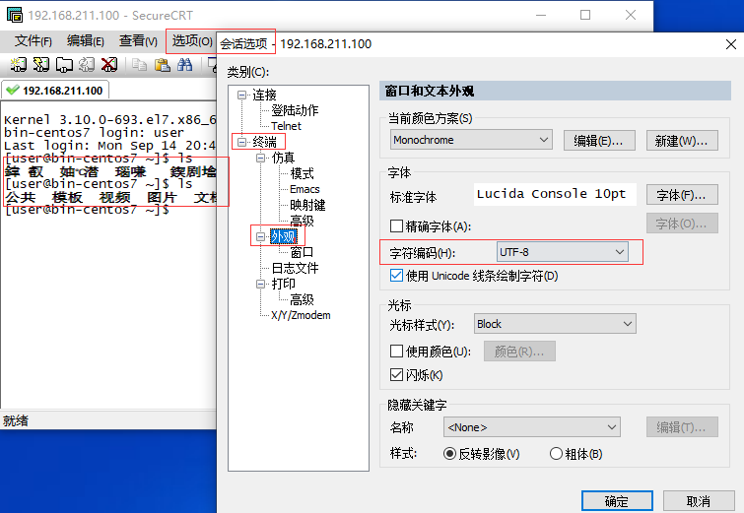The height and width of the screenshot is (513, 744).
Task: Select 日志文件 in the category tree
Action: [295, 268]
